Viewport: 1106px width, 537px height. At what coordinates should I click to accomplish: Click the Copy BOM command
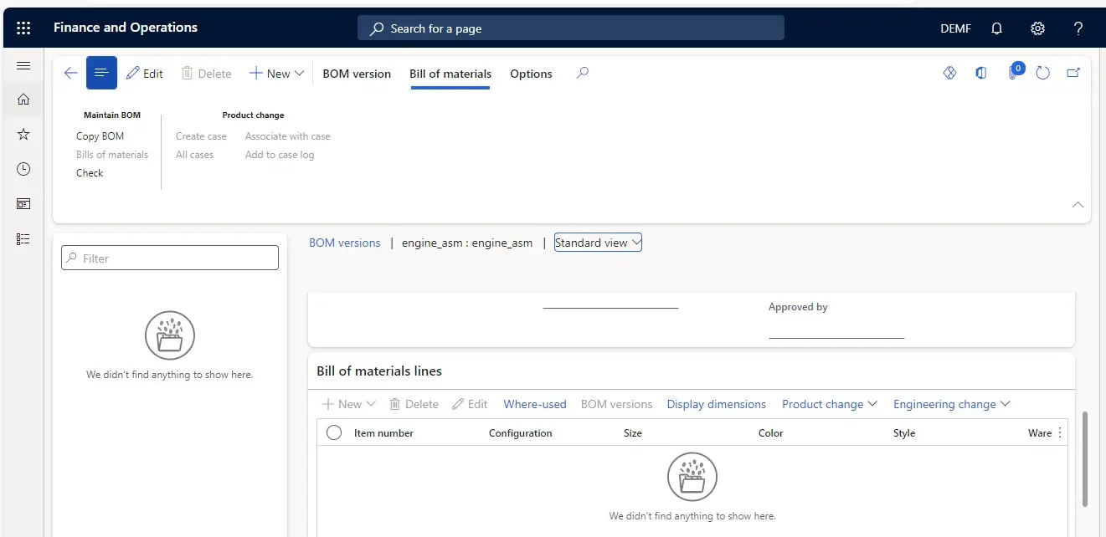click(100, 136)
